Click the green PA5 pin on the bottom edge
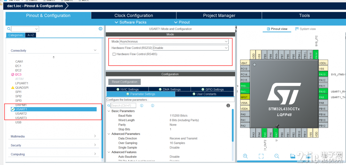Screen dimensions: 346x165 264,133
